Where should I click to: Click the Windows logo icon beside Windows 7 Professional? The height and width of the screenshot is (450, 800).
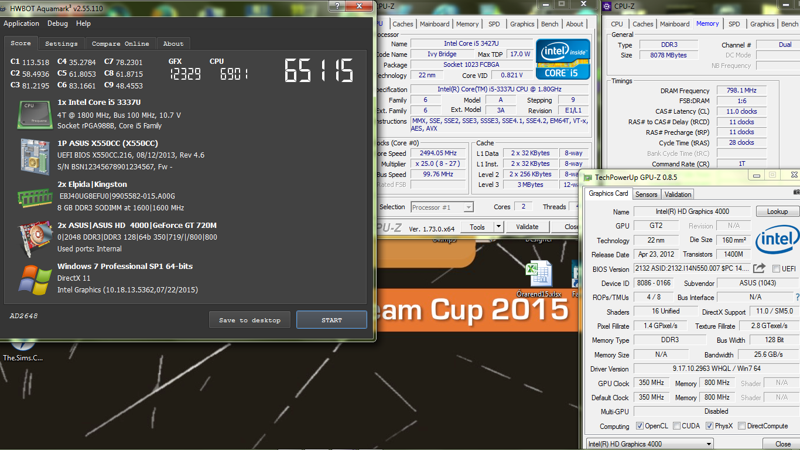[x=35, y=279]
